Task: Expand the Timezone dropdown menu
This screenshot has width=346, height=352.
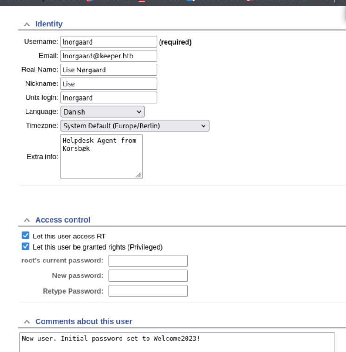Action: (135, 126)
